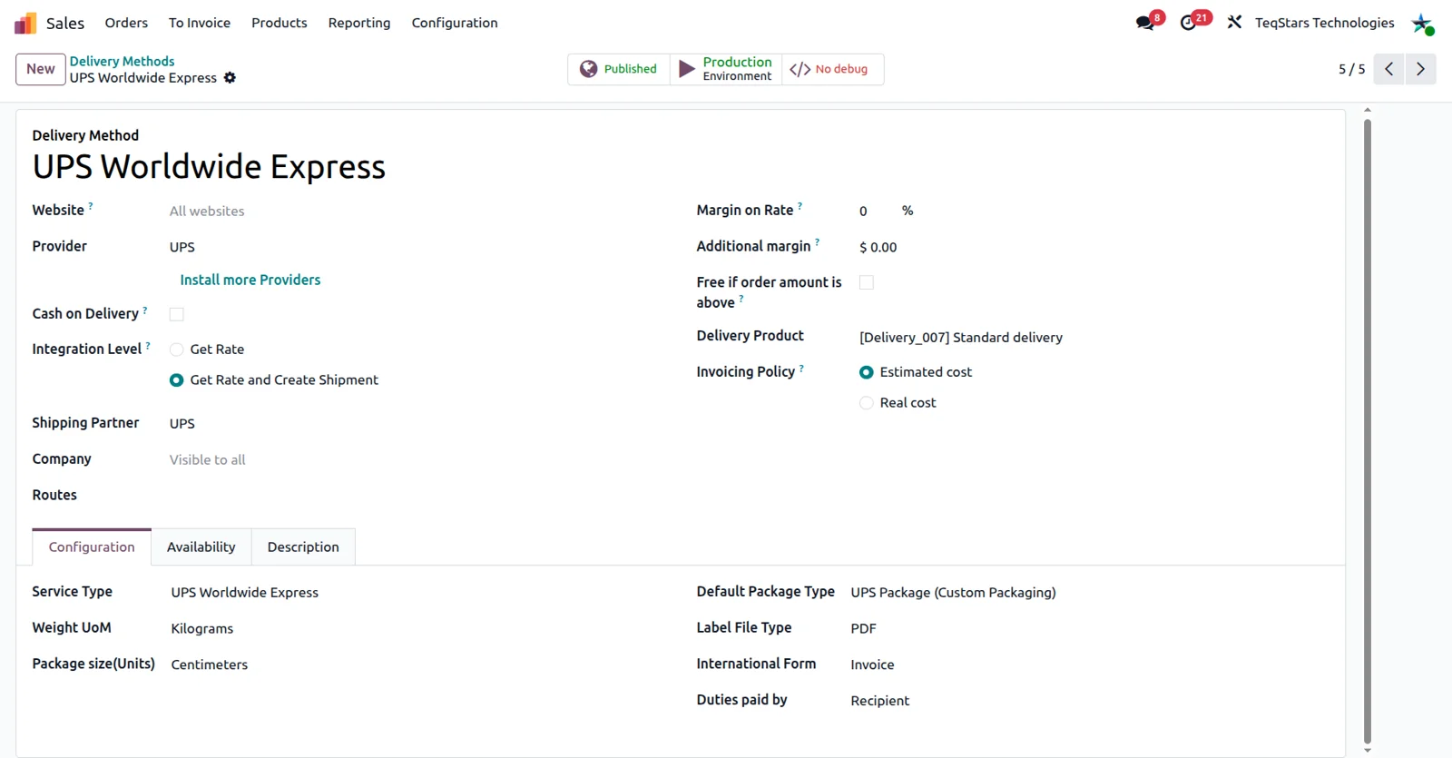Toggle the No debug option
This screenshot has width=1452, height=758.
832,69
